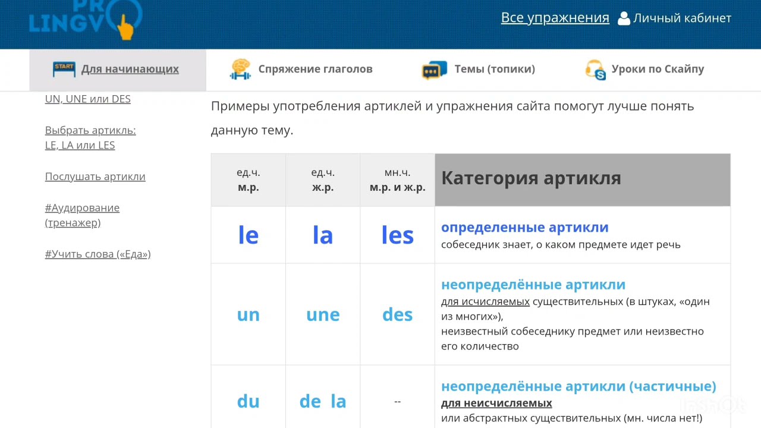This screenshot has width=761, height=428.
Task: Click the user profile icon
Action: (624, 18)
